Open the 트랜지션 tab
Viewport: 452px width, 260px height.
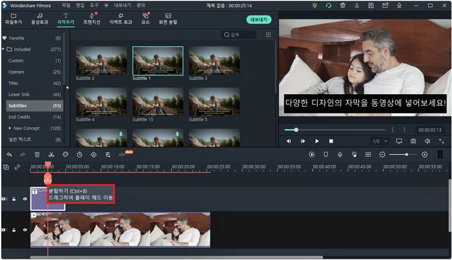point(91,18)
